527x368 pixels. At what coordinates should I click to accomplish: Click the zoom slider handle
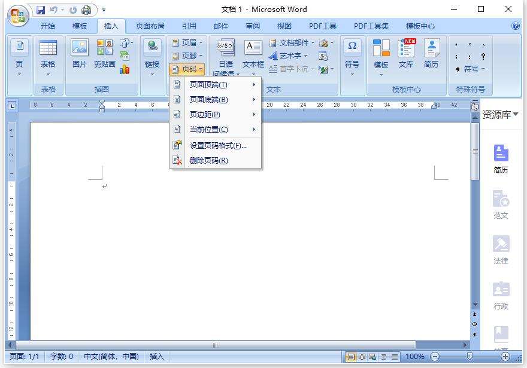click(x=470, y=356)
